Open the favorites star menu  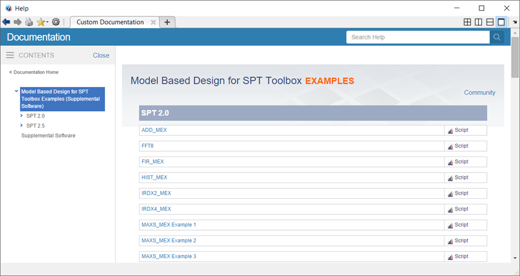[42, 22]
